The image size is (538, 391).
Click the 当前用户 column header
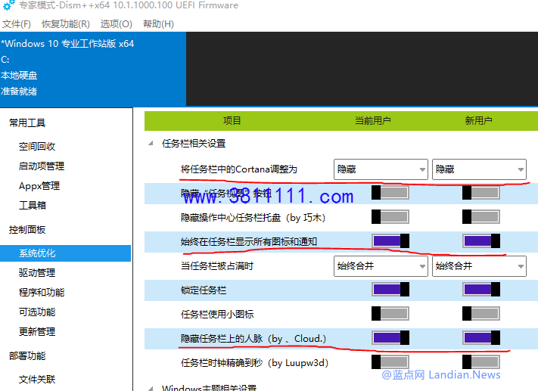click(x=372, y=121)
